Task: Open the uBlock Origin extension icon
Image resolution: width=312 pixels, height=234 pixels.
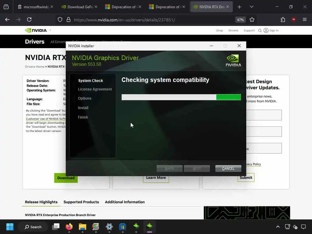Action: 293,19
